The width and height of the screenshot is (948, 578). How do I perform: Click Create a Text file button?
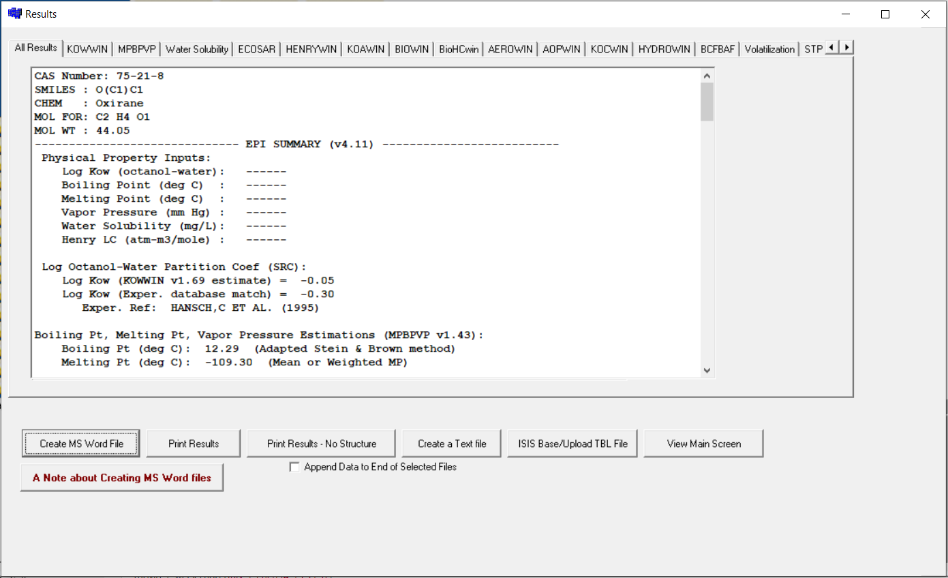coord(452,444)
